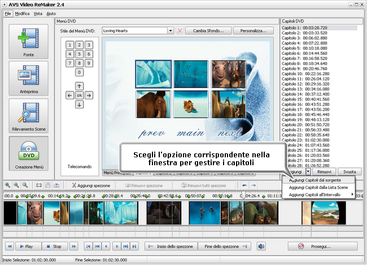Screen dimensions: 367x265
Task: Open the Anteprima preview section
Action: 29,78
